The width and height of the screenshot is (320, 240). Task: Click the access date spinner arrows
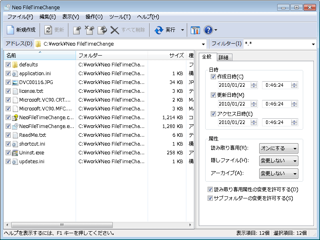pos(254,122)
